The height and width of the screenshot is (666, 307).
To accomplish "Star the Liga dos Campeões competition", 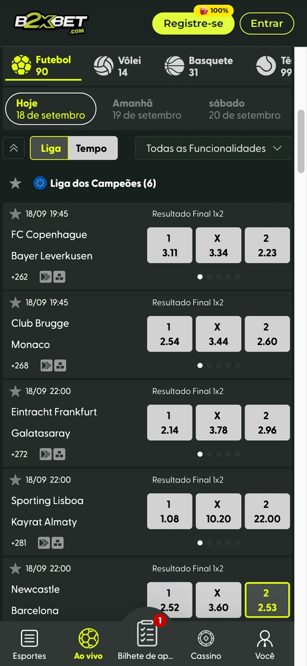I will pos(15,183).
